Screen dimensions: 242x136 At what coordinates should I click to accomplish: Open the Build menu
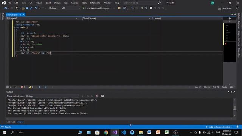coord(48,3)
